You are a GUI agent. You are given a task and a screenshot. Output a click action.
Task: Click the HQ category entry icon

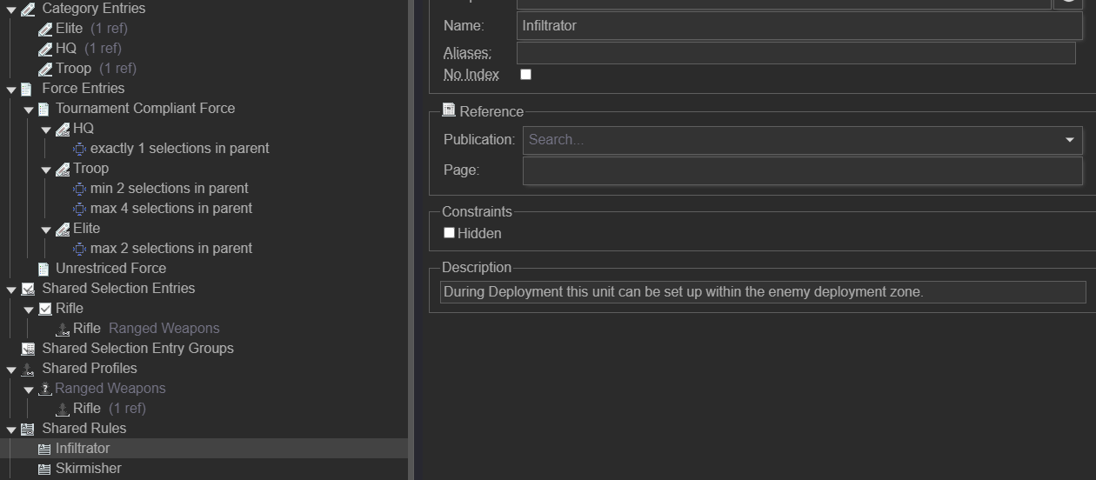[45, 49]
